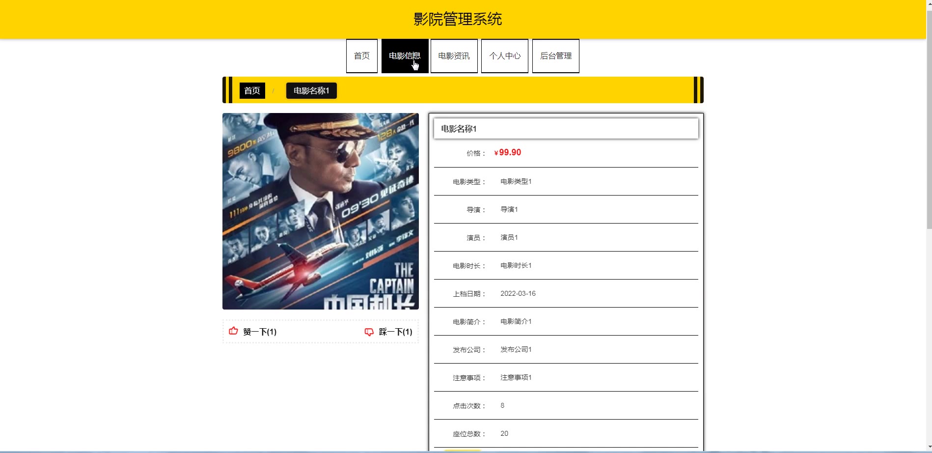Click the 首页 breadcrumb link
932x453 pixels.
[252, 90]
